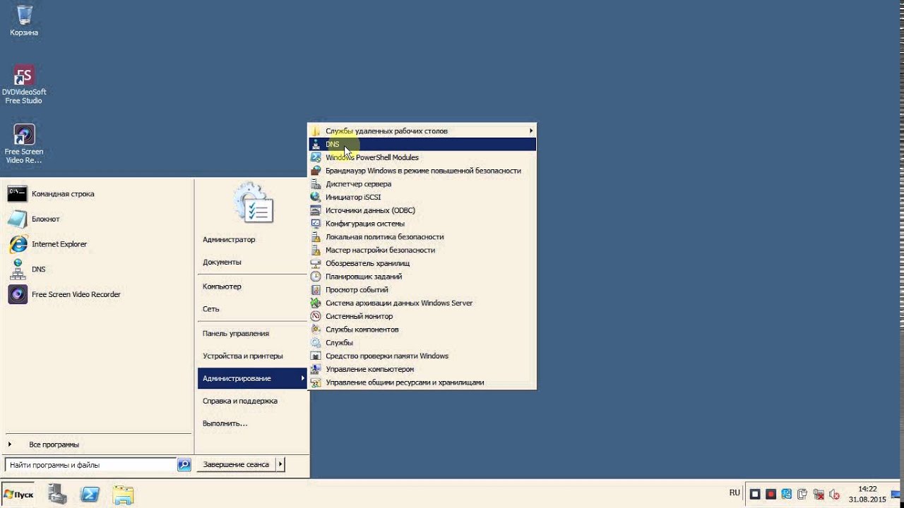Click Завершение сеанса button

[x=236, y=464]
